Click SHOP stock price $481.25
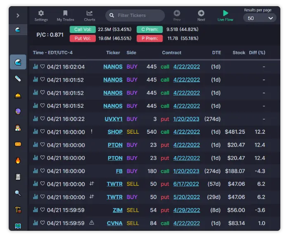 coord(235,132)
